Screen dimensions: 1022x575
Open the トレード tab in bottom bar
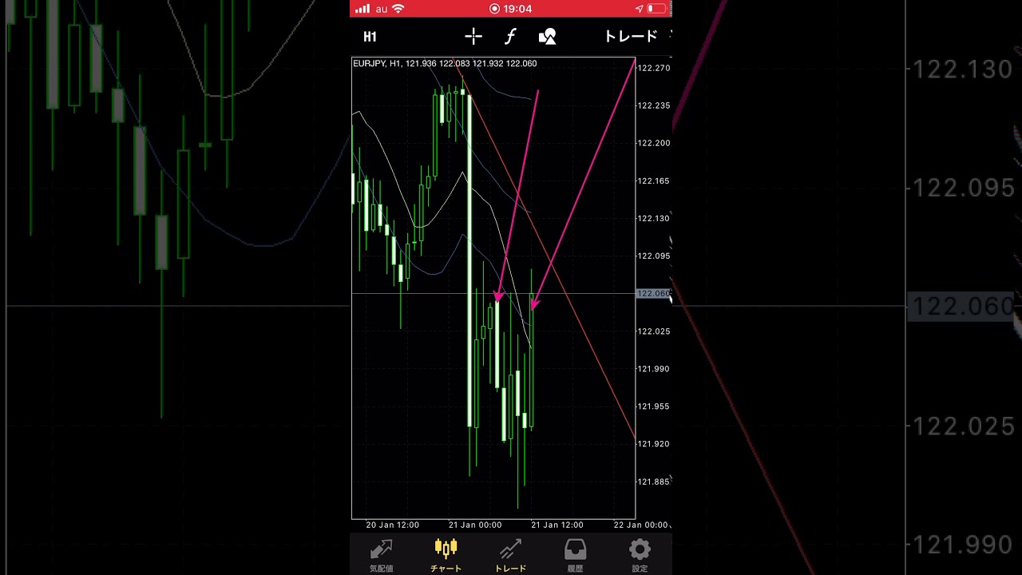tap(510, 555)
